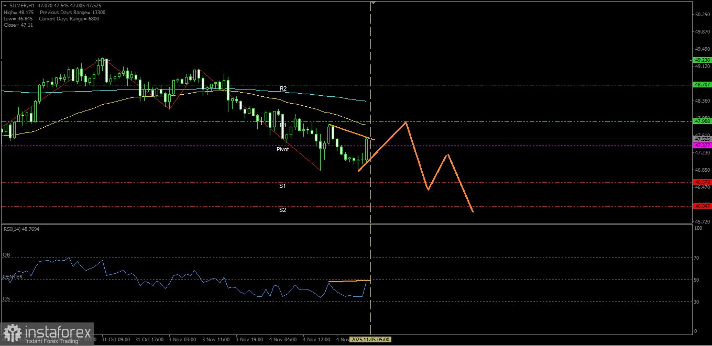Click the dropdown triangle beside SILVER,H1
This screenshot has height=346, width=712.
(5, 6)
